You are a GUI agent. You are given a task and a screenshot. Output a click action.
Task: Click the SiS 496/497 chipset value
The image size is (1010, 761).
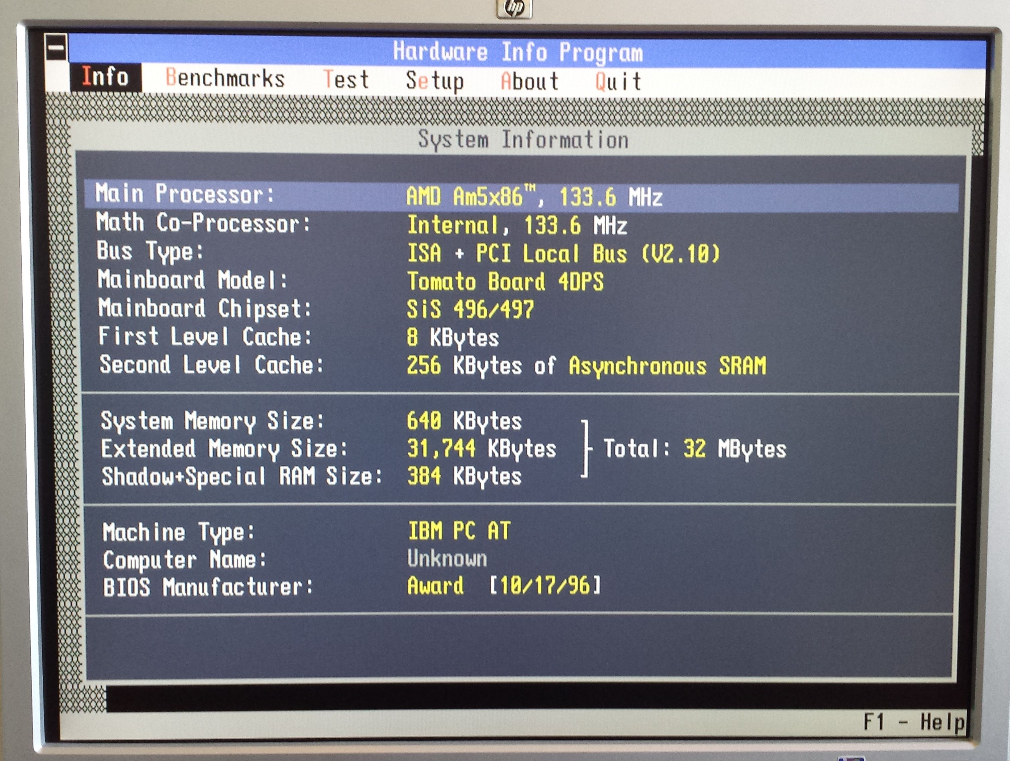(470, 310)
